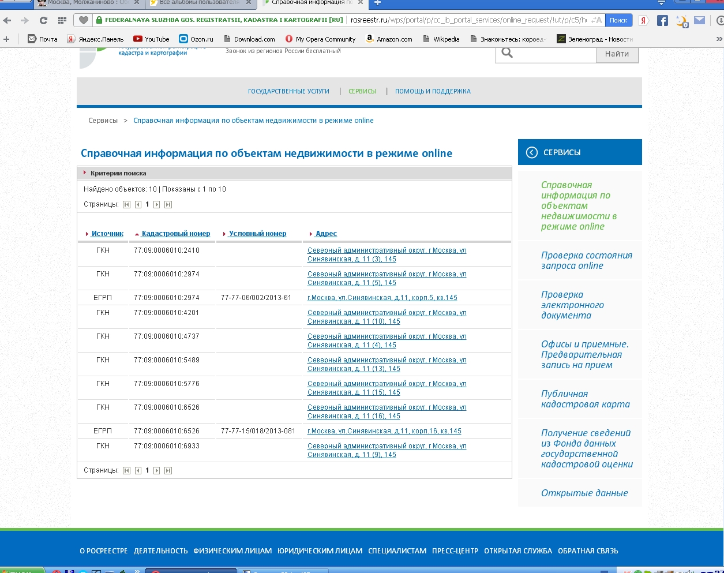Viewport: 724px width, 573px height.
Task: Click the Facebook icon in browser toolbar
Action: click(x=662, y=21)
